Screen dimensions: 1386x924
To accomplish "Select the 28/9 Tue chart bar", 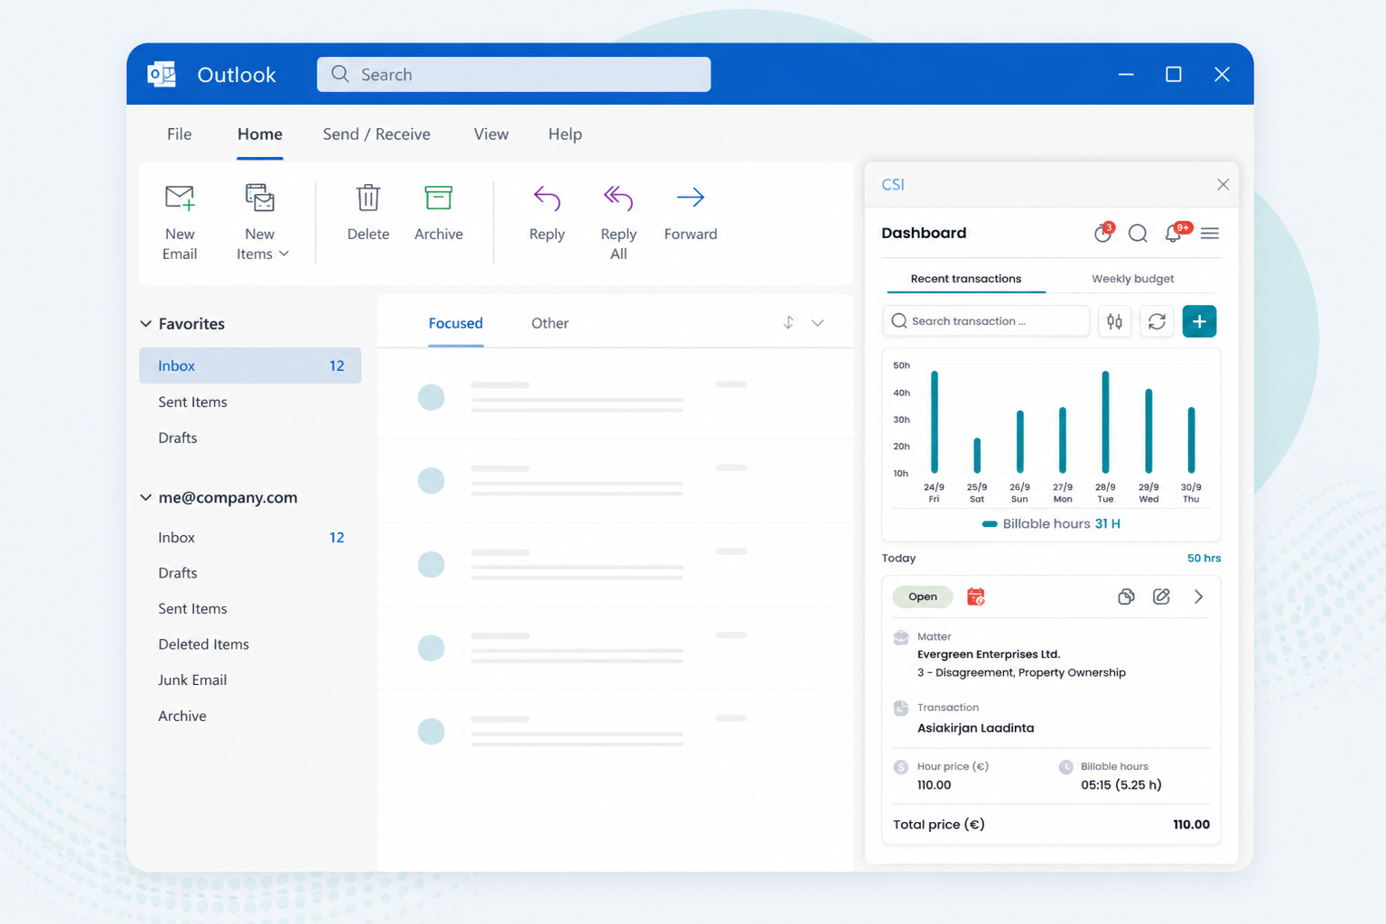I will [x=1105, y=421].
